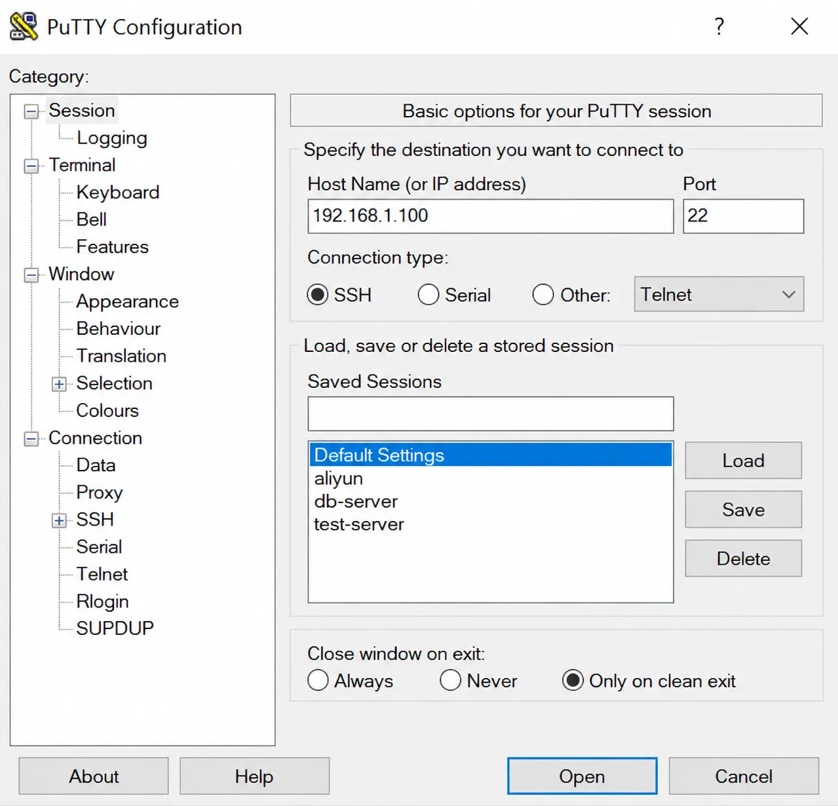The height and width of the screenshot is (806, 838).
Task: Collapse the Connection tree node
Action: [x=31, y=439]
